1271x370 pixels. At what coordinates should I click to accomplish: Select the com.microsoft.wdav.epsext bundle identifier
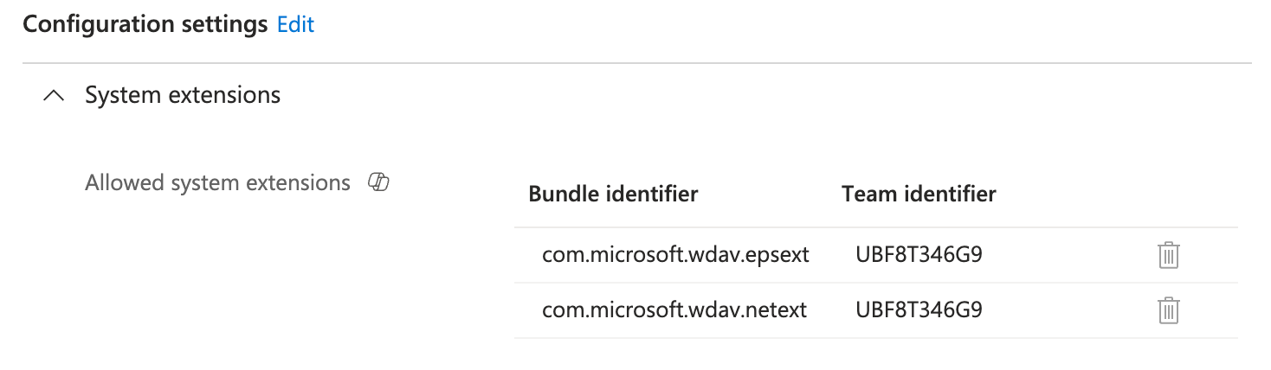coord(675,255)
